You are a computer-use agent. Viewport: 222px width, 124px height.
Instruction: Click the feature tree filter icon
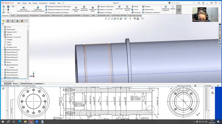3,24
